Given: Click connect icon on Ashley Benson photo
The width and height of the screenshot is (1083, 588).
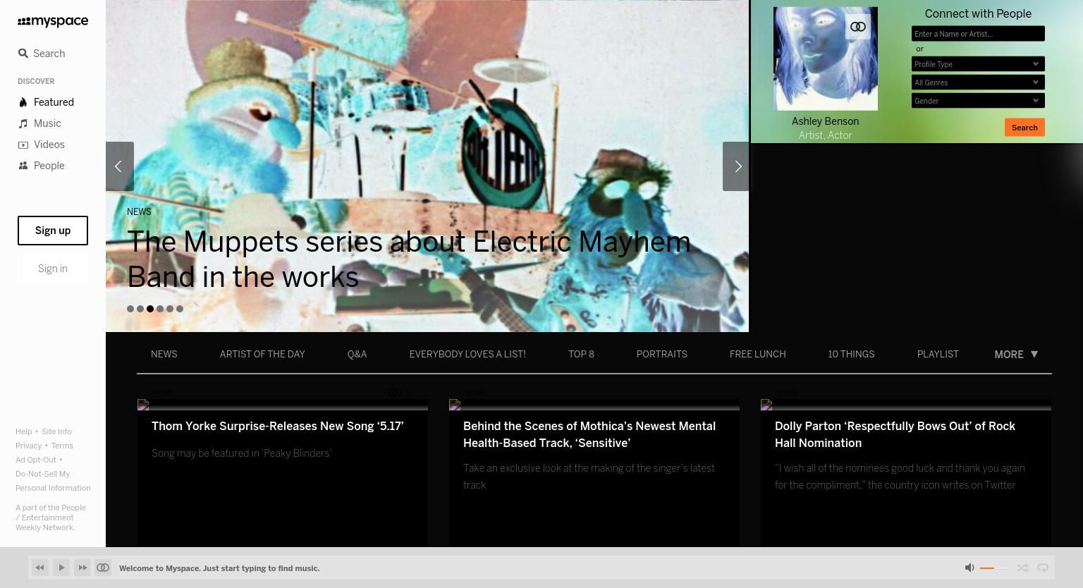Looking at the screenshot, I should coord(858,27).
